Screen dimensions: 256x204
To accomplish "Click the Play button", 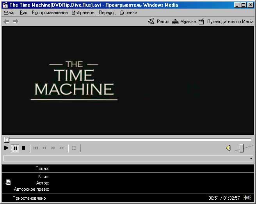I will tap(6, 148).
